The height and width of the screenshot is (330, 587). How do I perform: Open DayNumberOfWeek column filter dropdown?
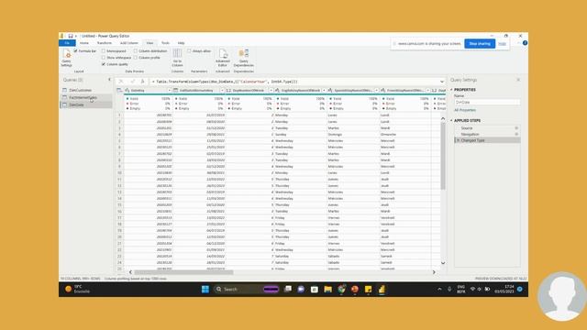[271, 90]
